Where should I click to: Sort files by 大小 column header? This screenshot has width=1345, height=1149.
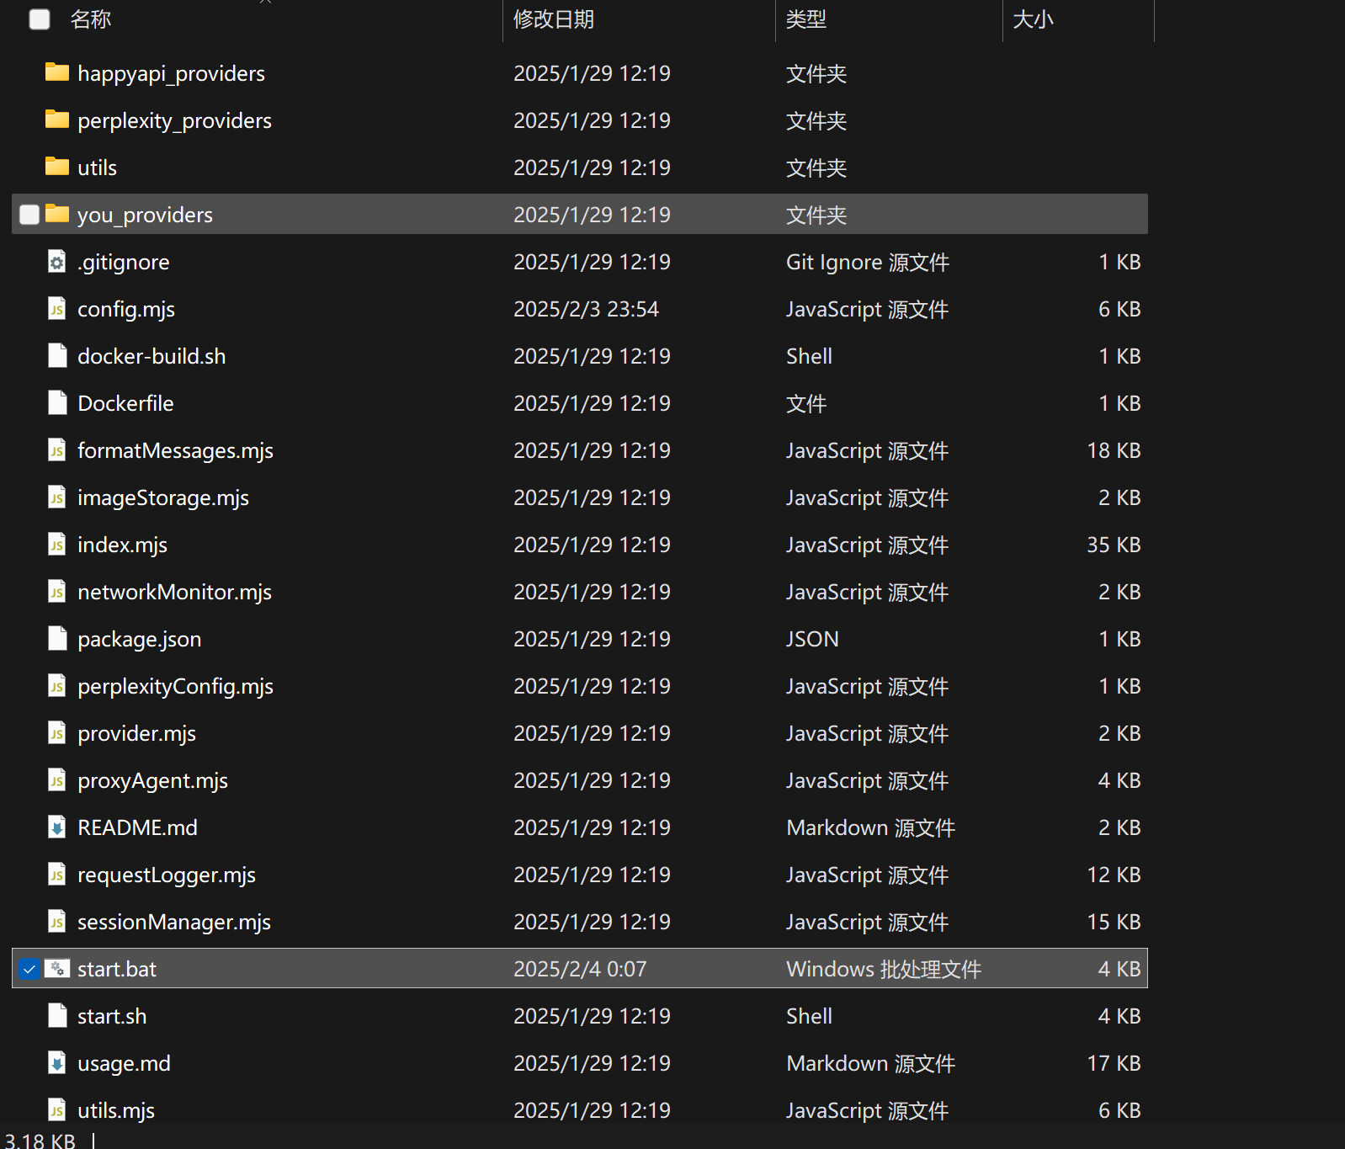tap(1033, 19)
